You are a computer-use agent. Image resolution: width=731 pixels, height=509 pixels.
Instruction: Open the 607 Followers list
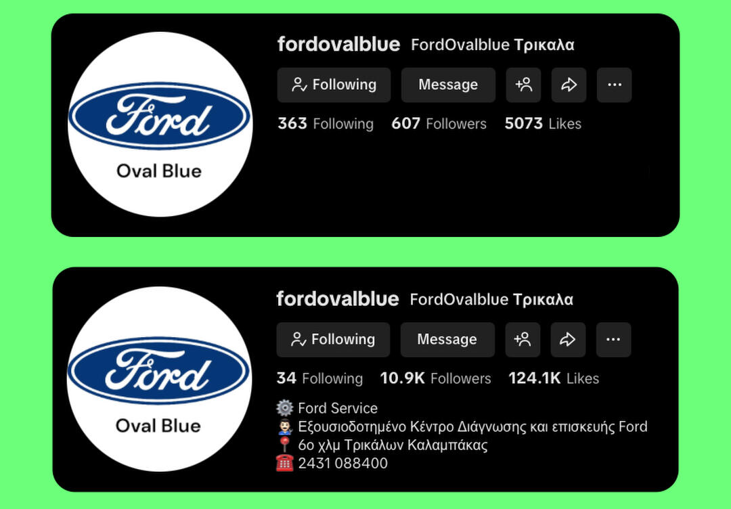439,123
